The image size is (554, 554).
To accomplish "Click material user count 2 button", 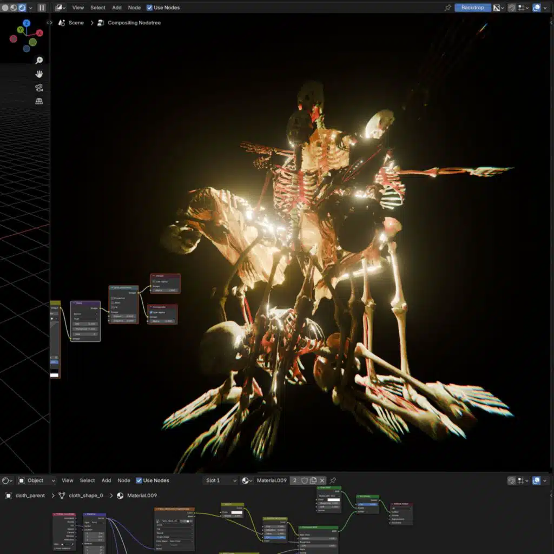I will click(x=295, y=480).
